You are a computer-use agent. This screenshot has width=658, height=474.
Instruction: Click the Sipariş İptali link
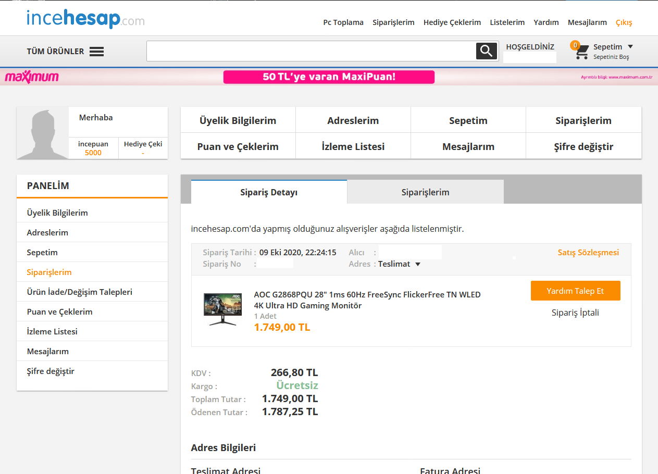576,313
